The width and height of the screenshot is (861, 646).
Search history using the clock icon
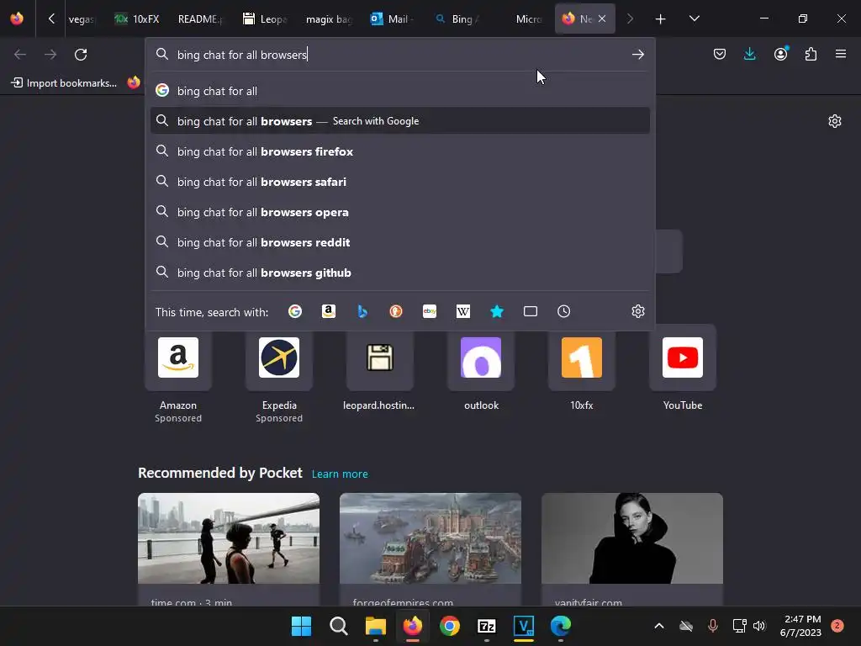564,311
